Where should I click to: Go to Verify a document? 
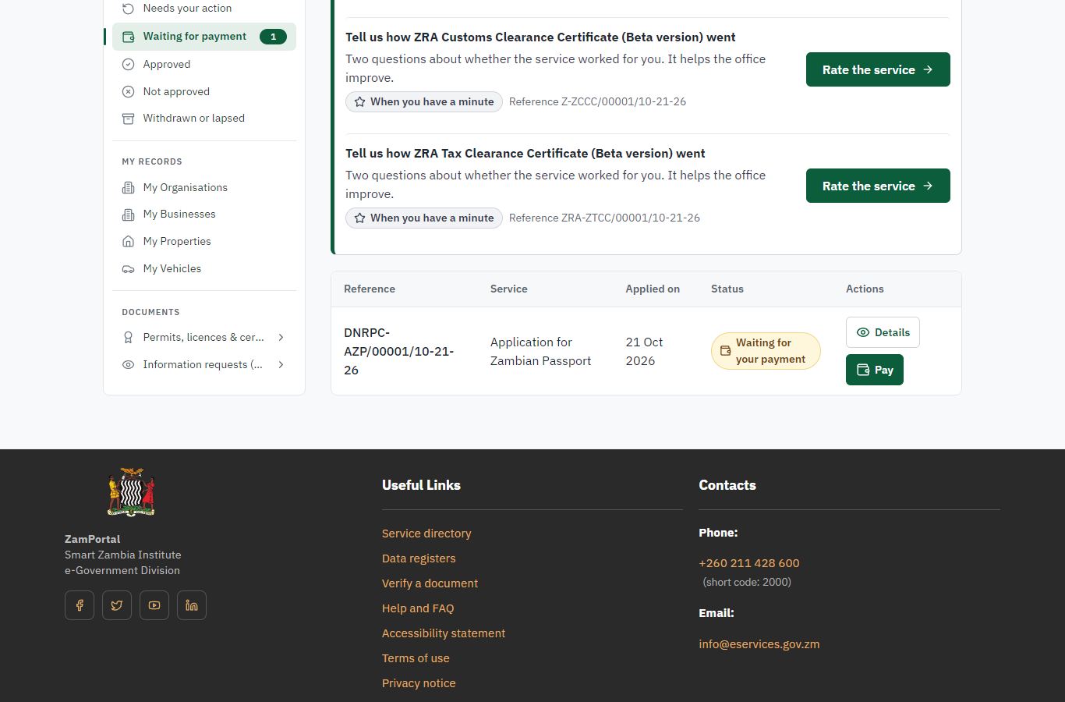(430, 583)
